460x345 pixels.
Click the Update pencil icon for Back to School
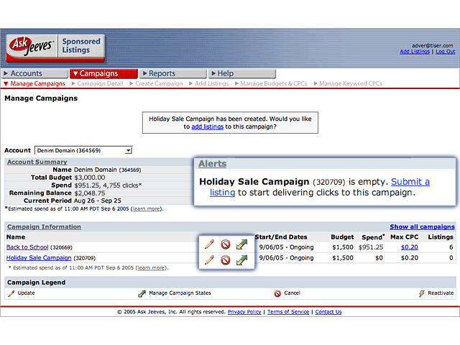(209, 244)
